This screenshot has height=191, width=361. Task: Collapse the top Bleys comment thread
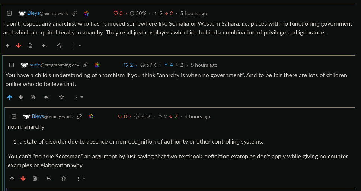pyautogui.click(x=9, y=13)
